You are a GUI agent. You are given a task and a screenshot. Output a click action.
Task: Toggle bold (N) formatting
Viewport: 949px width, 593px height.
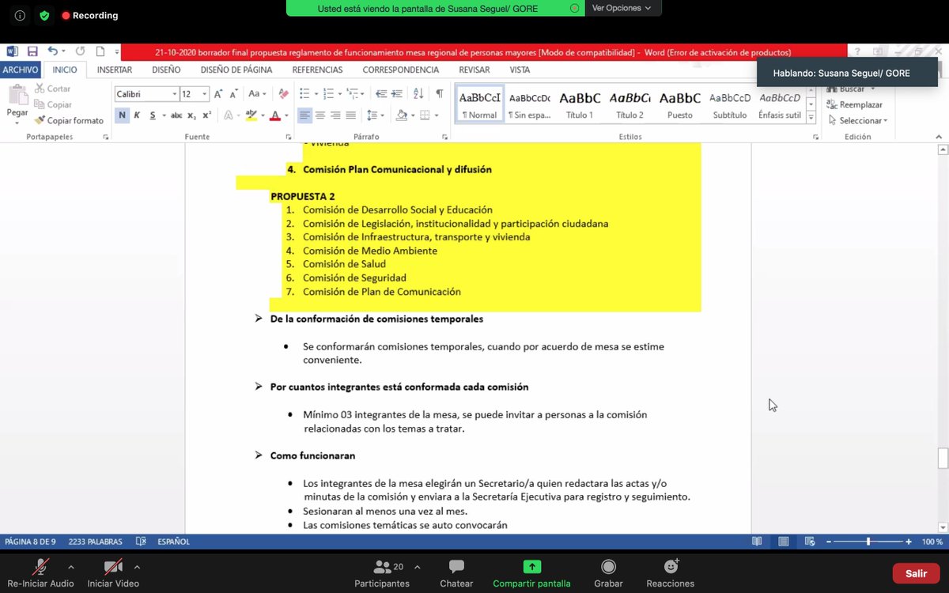pos(122,115)
